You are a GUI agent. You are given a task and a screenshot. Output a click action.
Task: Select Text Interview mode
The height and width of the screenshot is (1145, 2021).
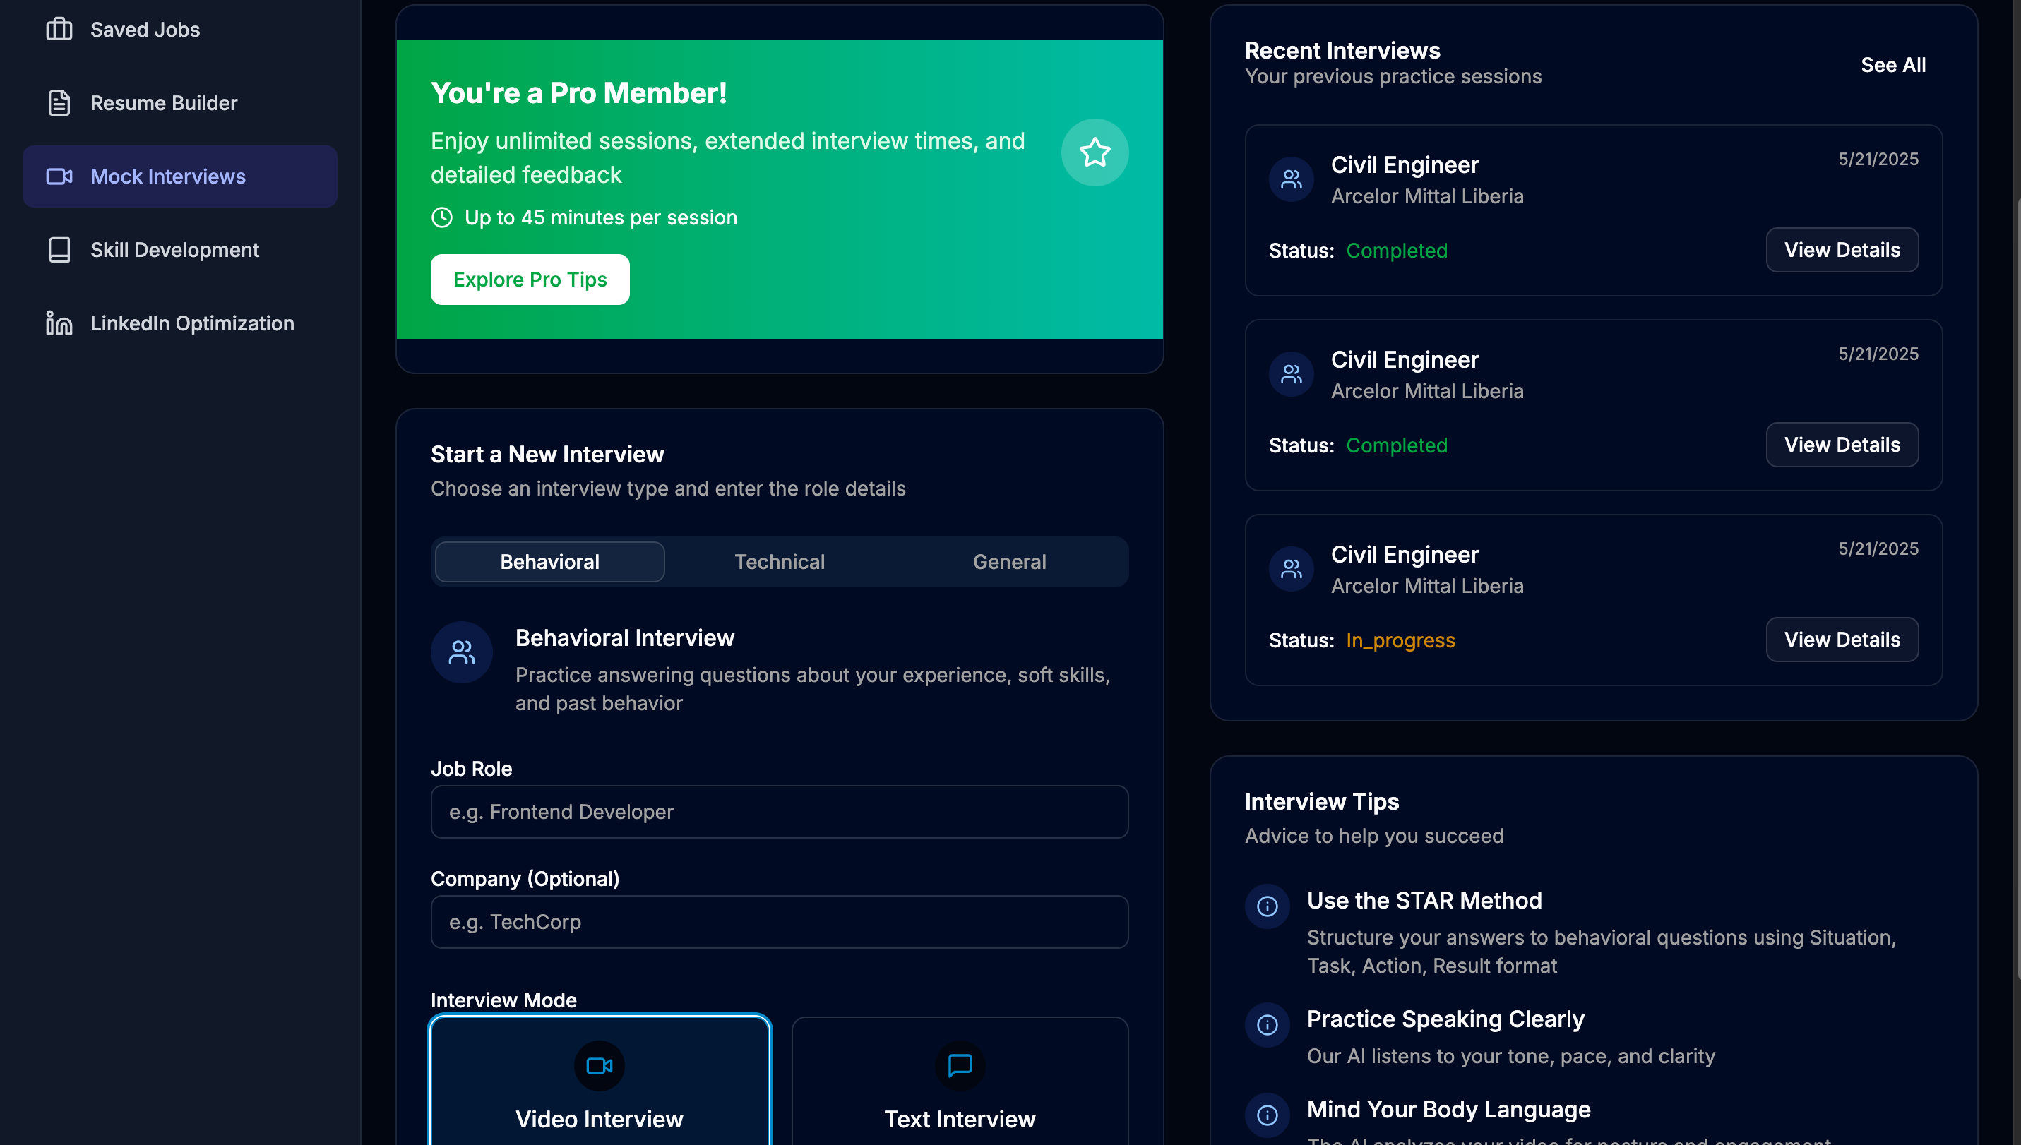pyautogui.click(x=960, y=1093)
